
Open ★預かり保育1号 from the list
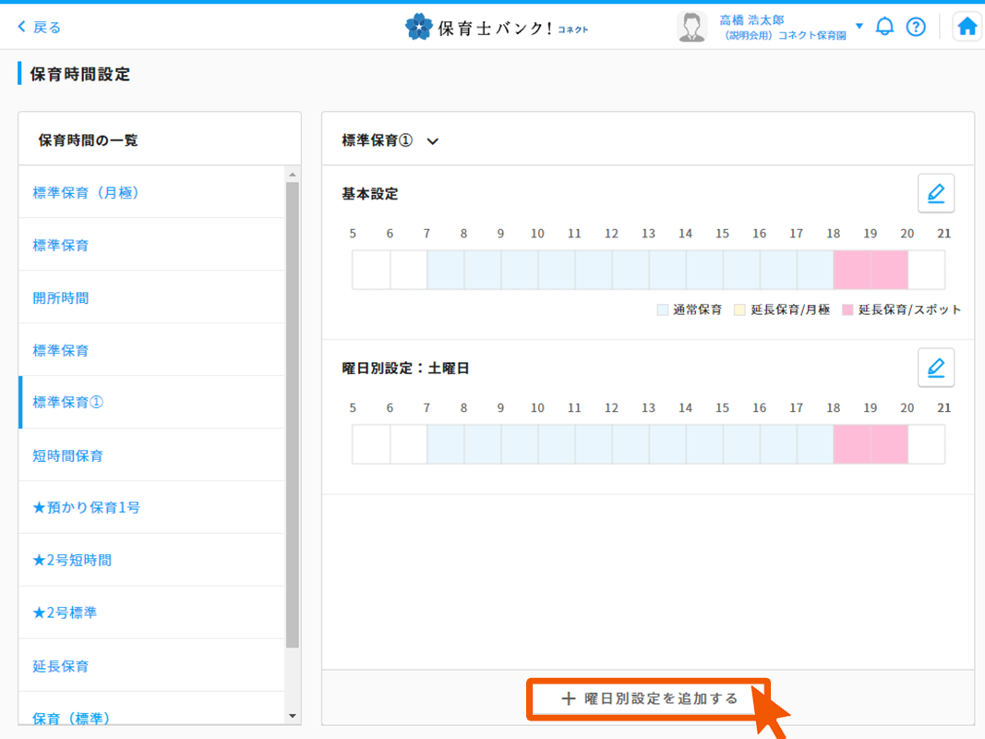coord(86,507)
